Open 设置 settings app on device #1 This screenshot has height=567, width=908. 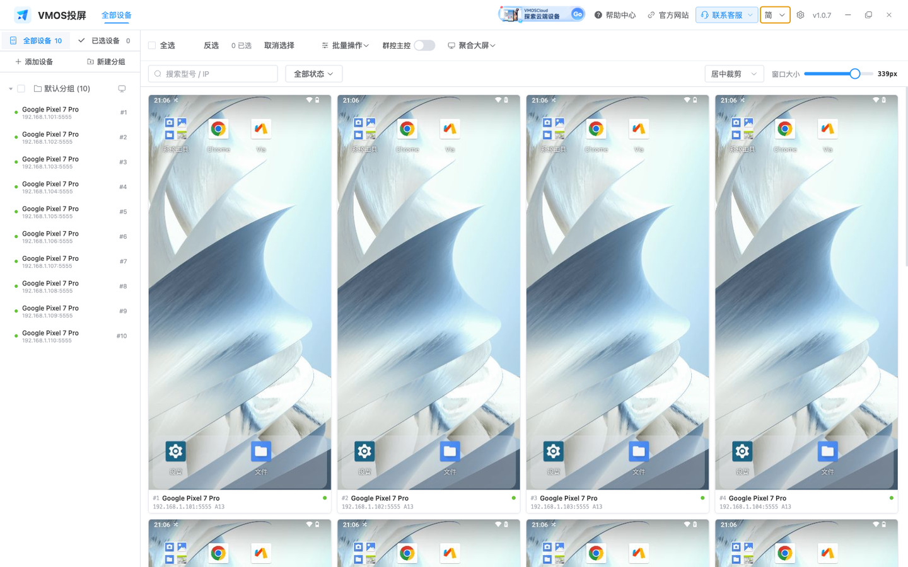(176, 451)
